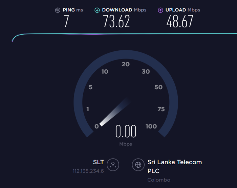This screenshot has height=188, width=237.
Task: Click the speedometer needle
Action: (115, 112)
